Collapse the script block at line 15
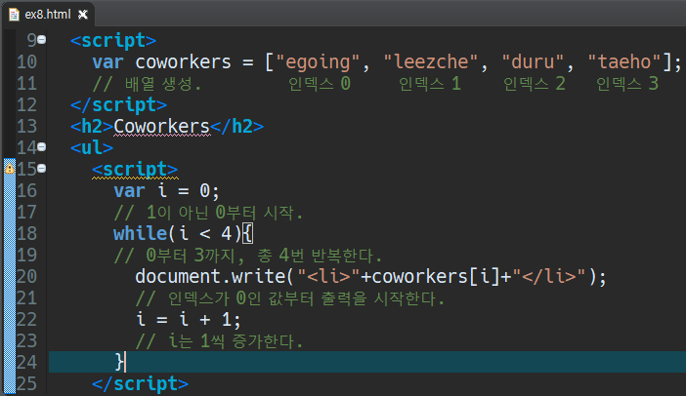 pos(42,169)
